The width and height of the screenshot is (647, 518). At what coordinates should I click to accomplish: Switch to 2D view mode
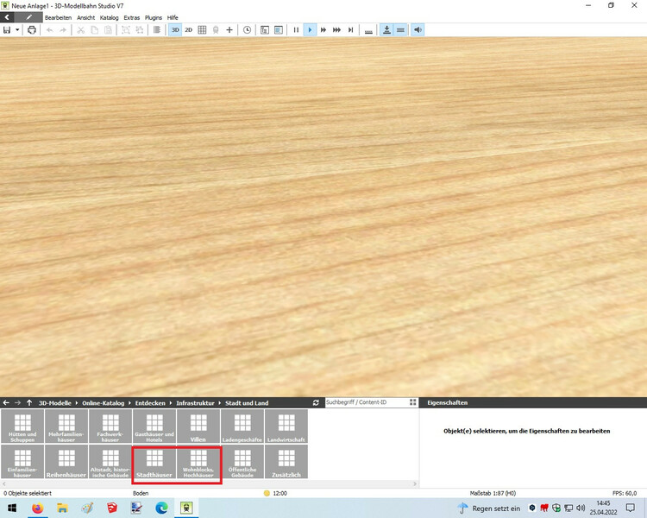(x=189, y=29)
